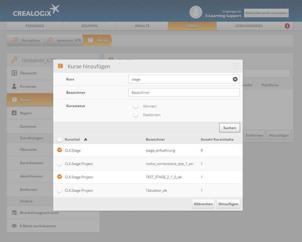Click the Personen sidebar person icon
Screen dimensions: 302x242
pos(14,87)
